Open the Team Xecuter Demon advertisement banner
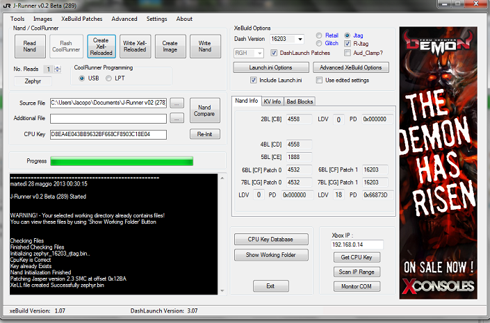This screenshot has width=490, height=323. (438, 163)
